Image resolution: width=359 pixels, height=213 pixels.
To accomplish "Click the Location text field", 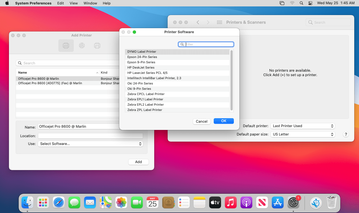I will [x=91, y=136].
